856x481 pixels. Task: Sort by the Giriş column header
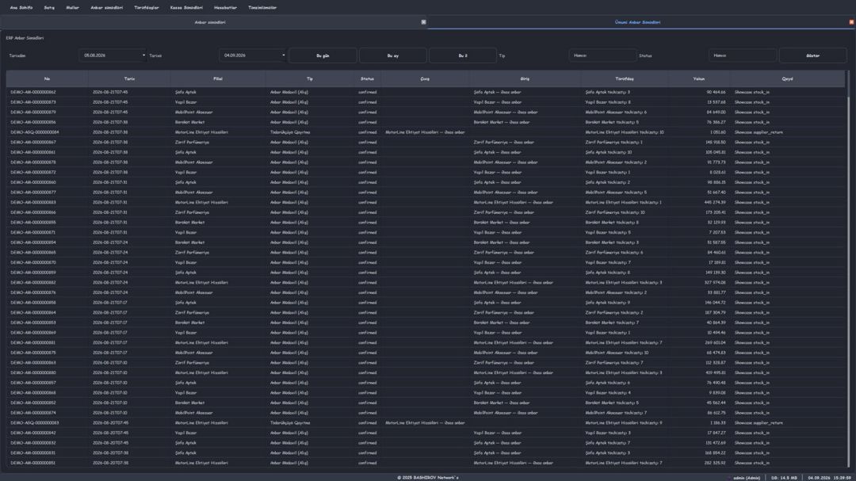tap(525, 78)
